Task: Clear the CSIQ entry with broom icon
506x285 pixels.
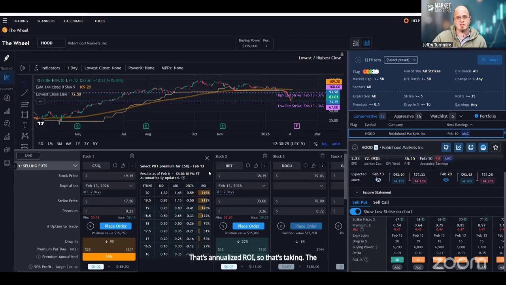Action: [123, 165]
